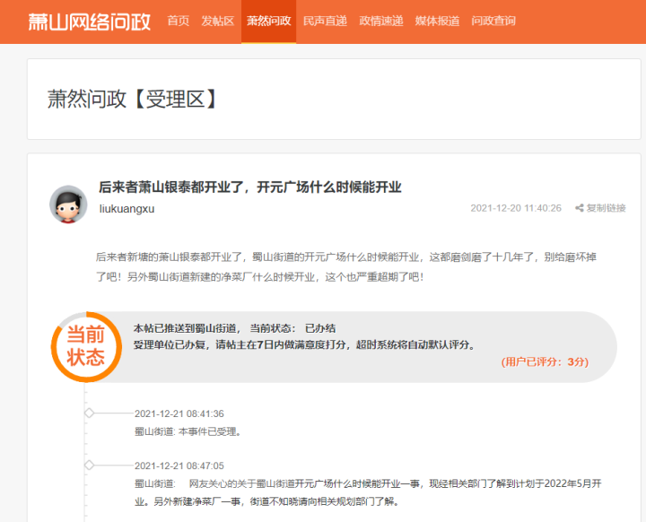Click the 萧山网络问政 site logo
Image resolution: width=646 pixels, height=522 pixels.
click(x=90, y=22)
